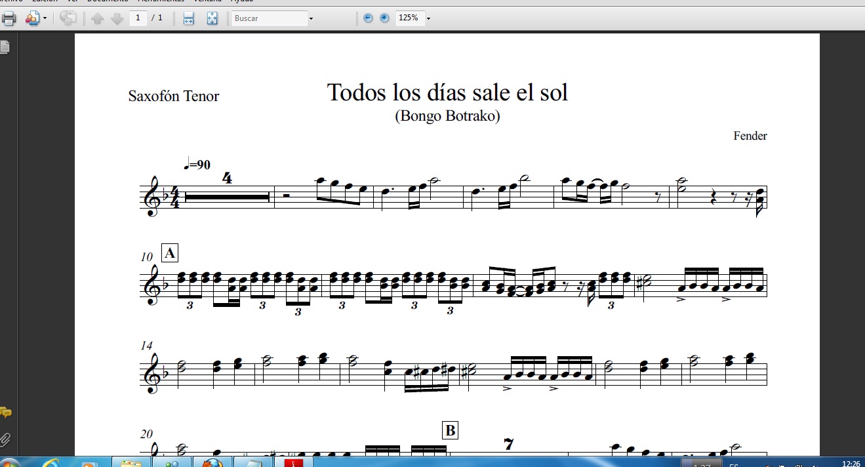Click the 'Saxofón Tenor' instrument label
Image resolution: width=865 pixels, height=467 pixels.
coord(174,96)
